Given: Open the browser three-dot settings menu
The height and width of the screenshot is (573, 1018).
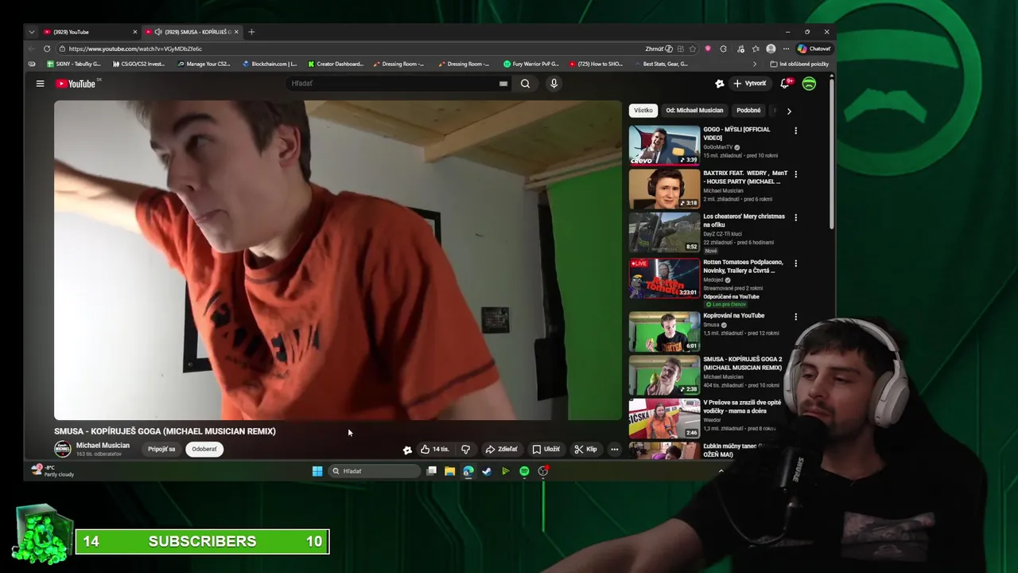Looking at the screenshot, I should [786, 49].
